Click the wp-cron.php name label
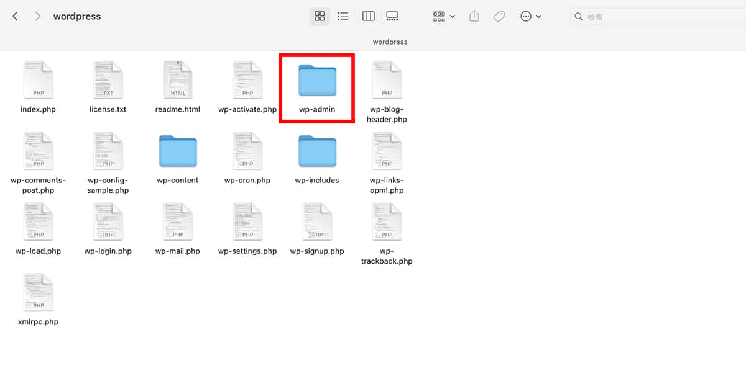Viewport: 746px width, 389px height. tap(247, 181)
